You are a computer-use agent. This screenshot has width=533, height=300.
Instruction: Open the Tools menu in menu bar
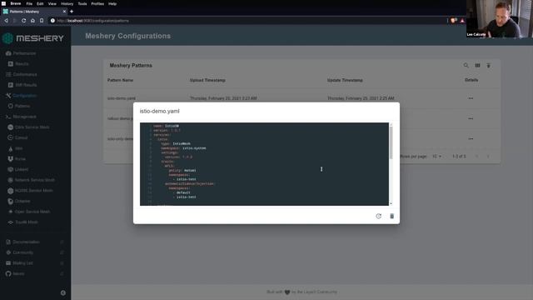82,3
